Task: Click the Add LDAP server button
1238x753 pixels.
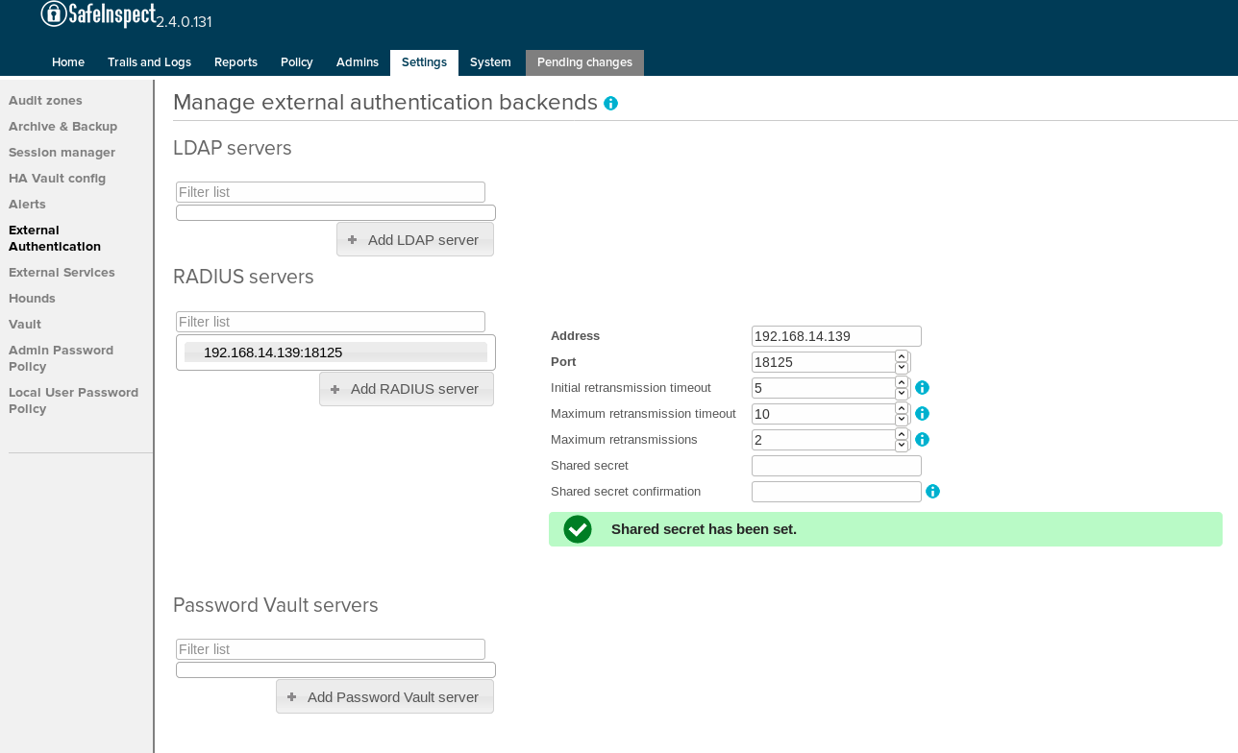Action: click(x=415, y=240)
